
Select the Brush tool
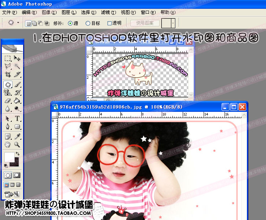[x=17, y=84]
